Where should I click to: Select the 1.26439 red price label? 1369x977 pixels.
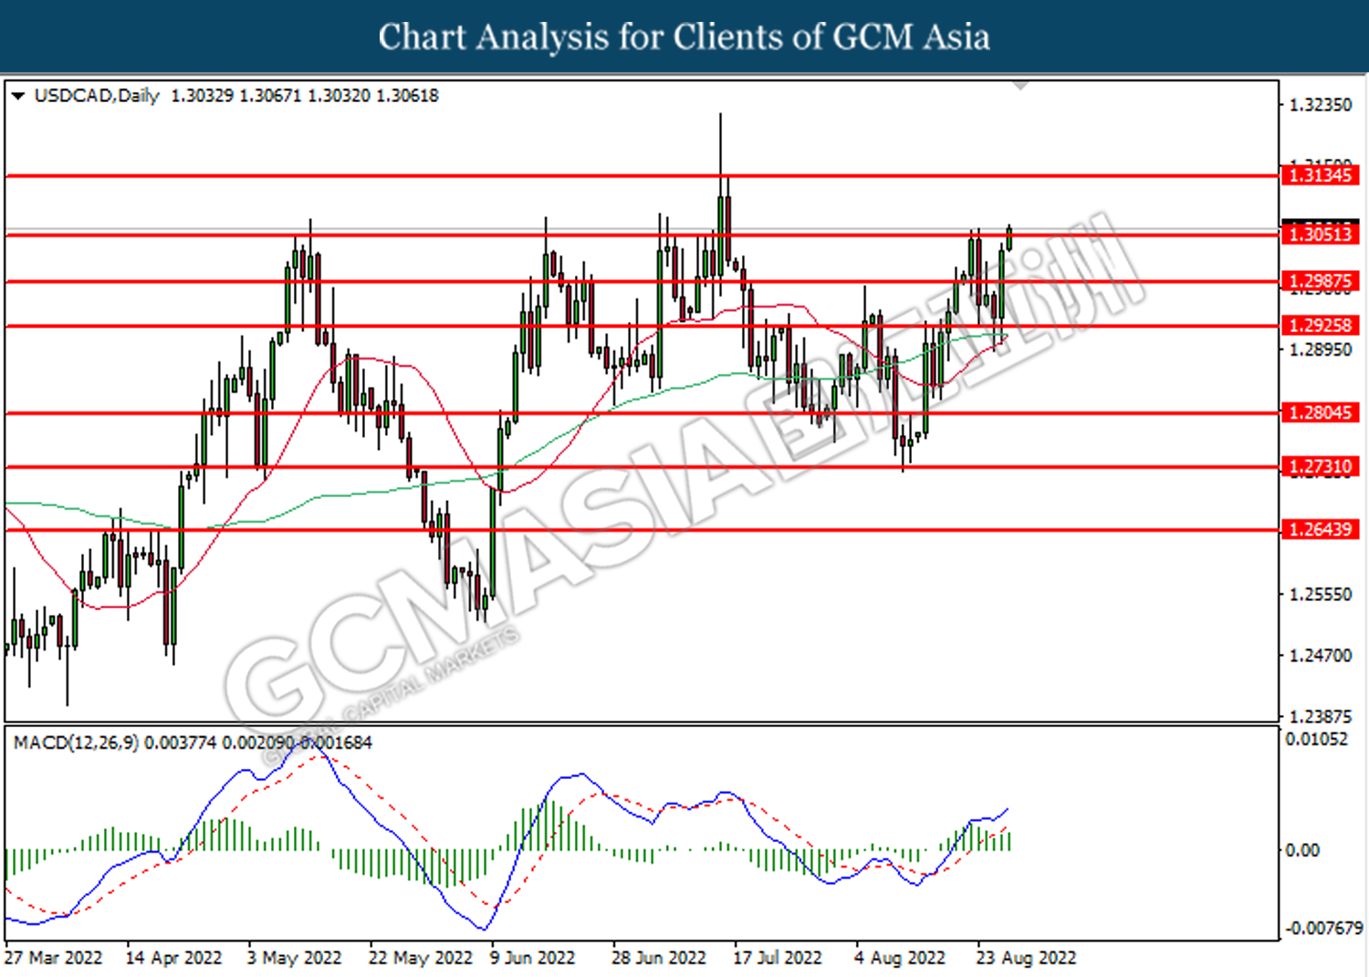click(1321, 529)
